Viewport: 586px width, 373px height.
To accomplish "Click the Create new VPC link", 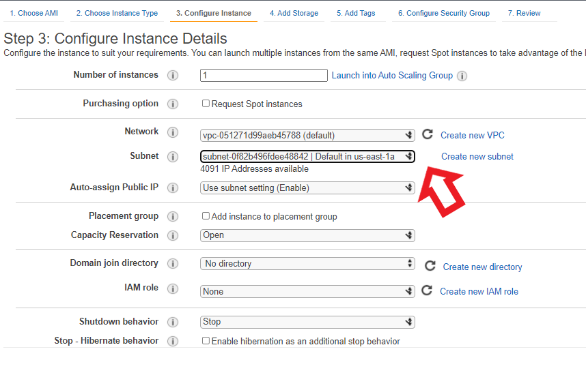I will (472, 136).
